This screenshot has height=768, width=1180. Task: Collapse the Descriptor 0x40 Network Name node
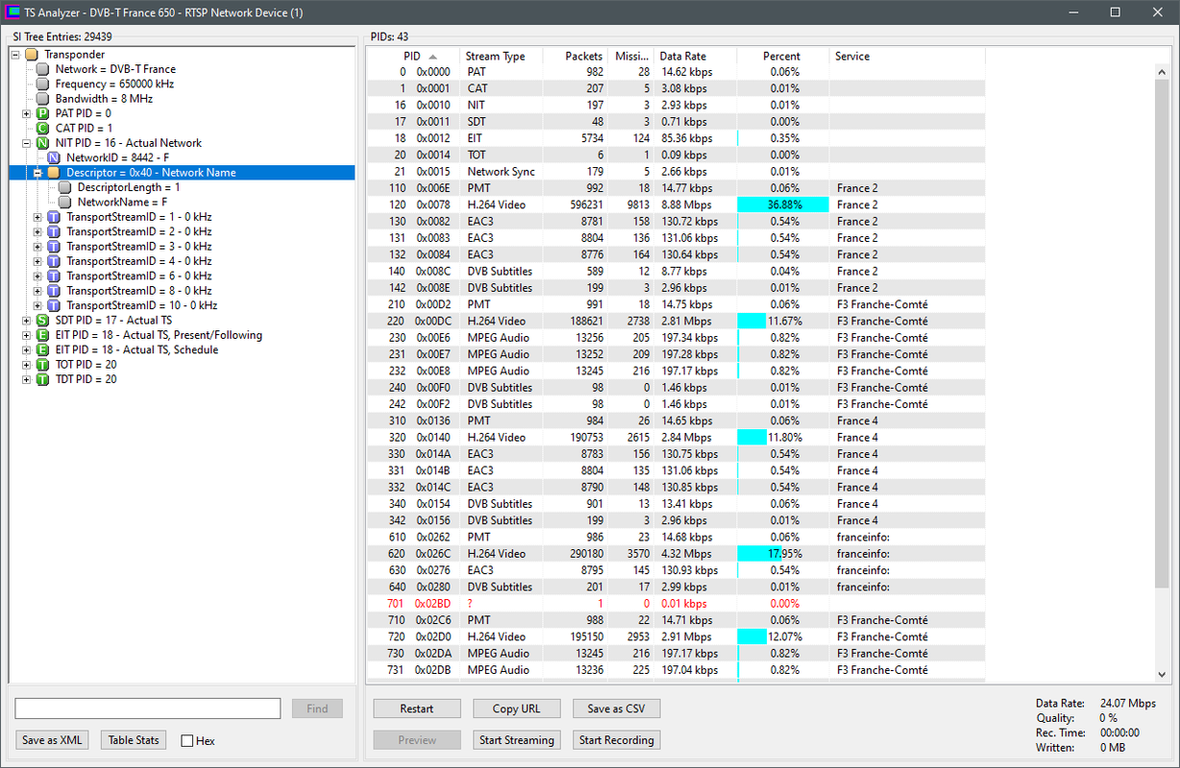38,173
